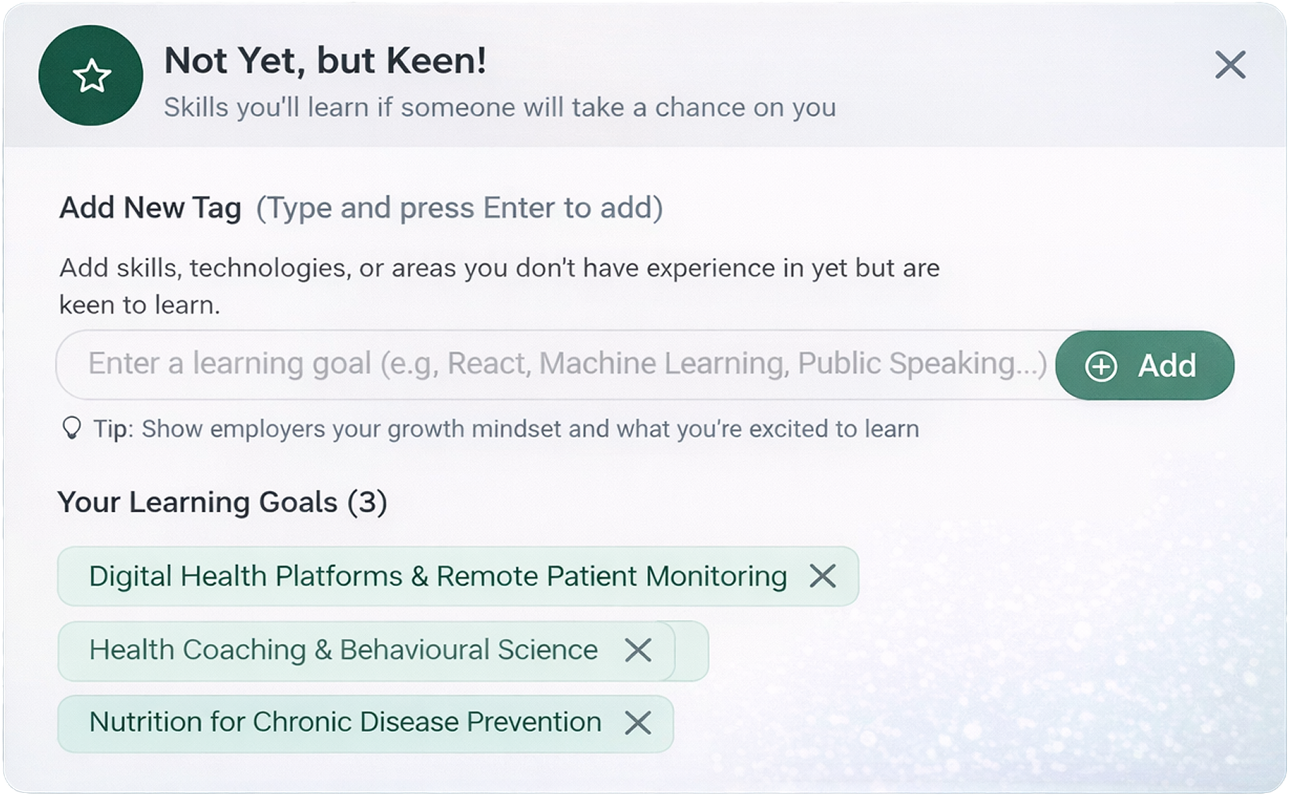
Task: Select the Digital Health Platforms learning goal tag
Action: 436,576
